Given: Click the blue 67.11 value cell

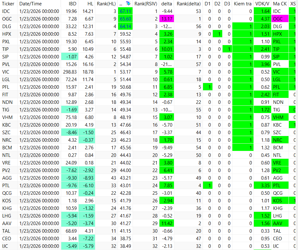Looking at the screenshot, I should [125, 11].
